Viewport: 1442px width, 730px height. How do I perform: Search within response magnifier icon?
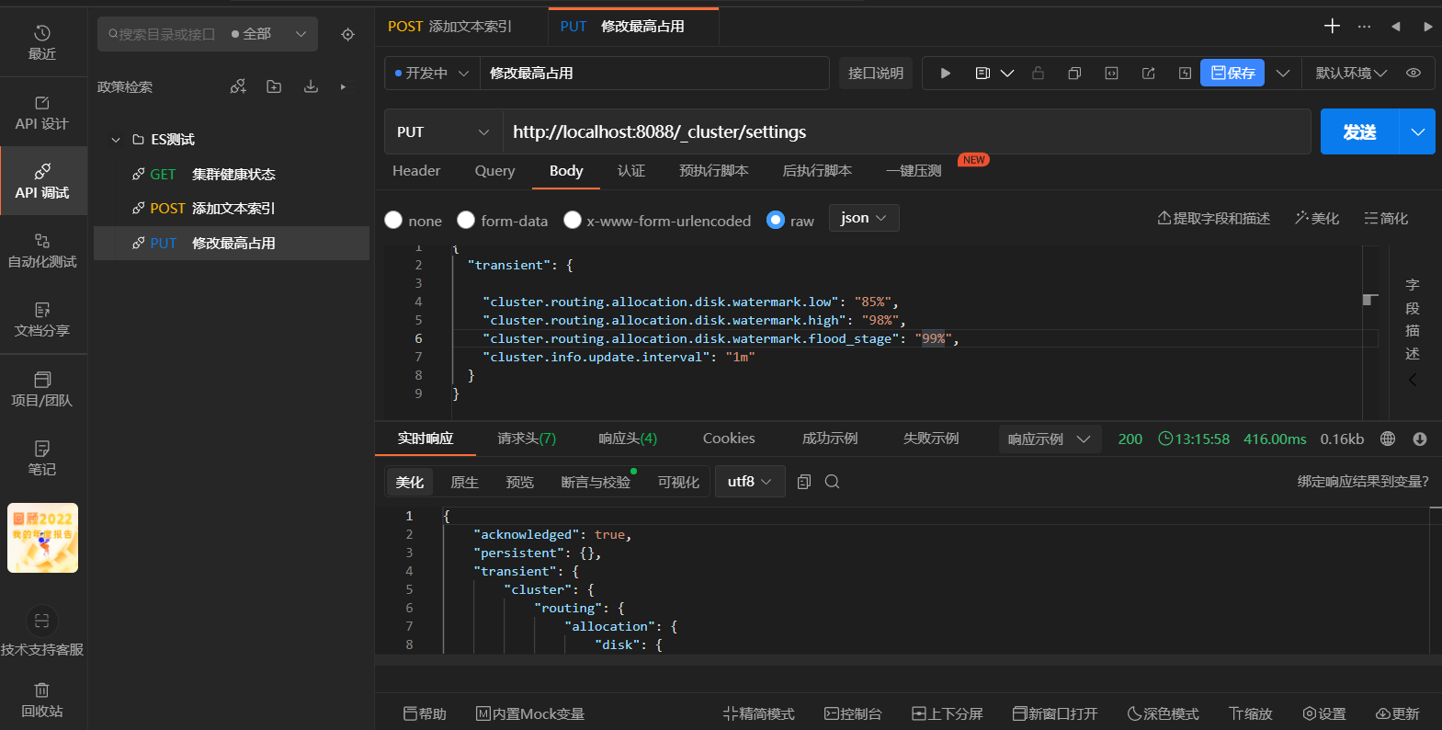(x=832, y=482)
